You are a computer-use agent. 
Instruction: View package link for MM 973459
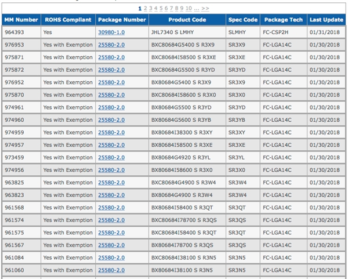[x=111, y=157]
